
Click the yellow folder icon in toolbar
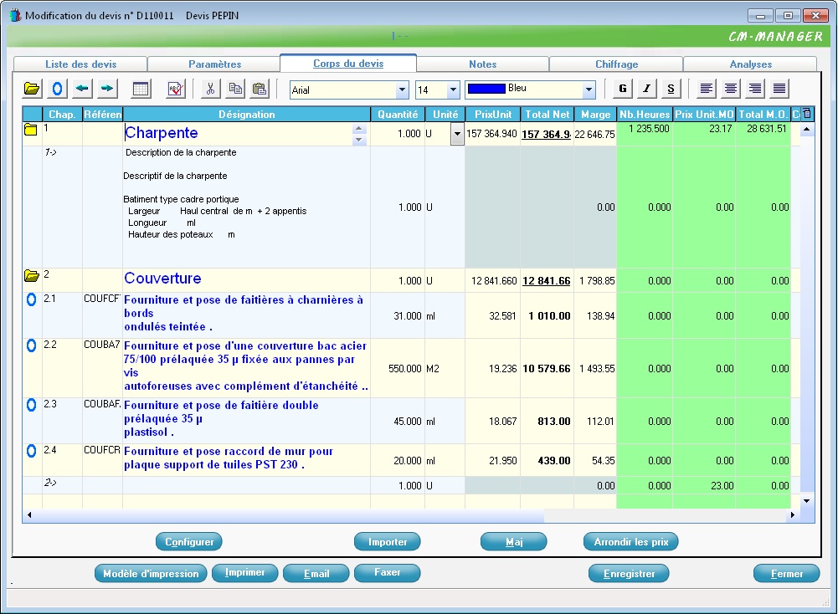[32, 89]
